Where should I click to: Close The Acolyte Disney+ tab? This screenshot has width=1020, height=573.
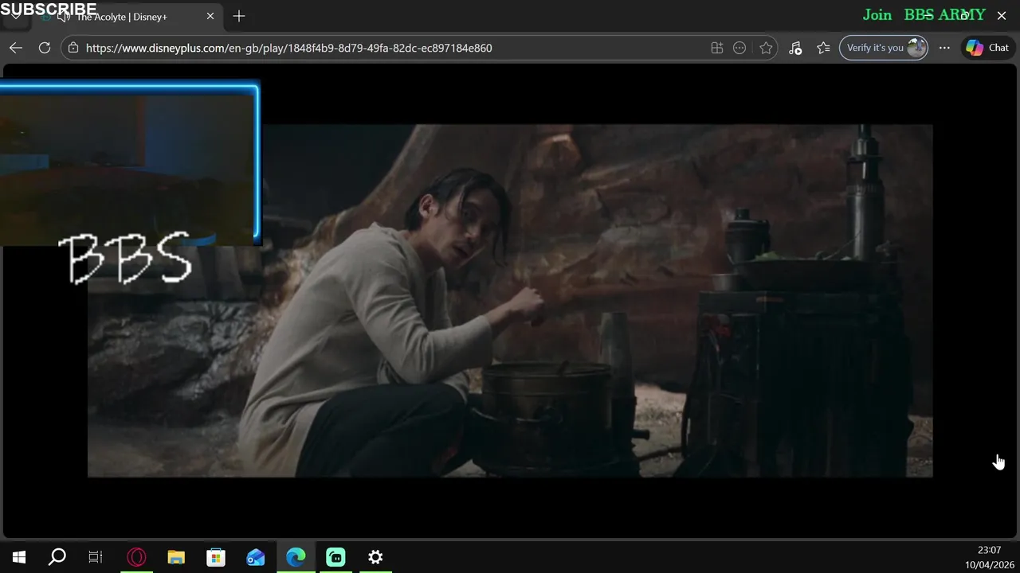tap(210, 16)
